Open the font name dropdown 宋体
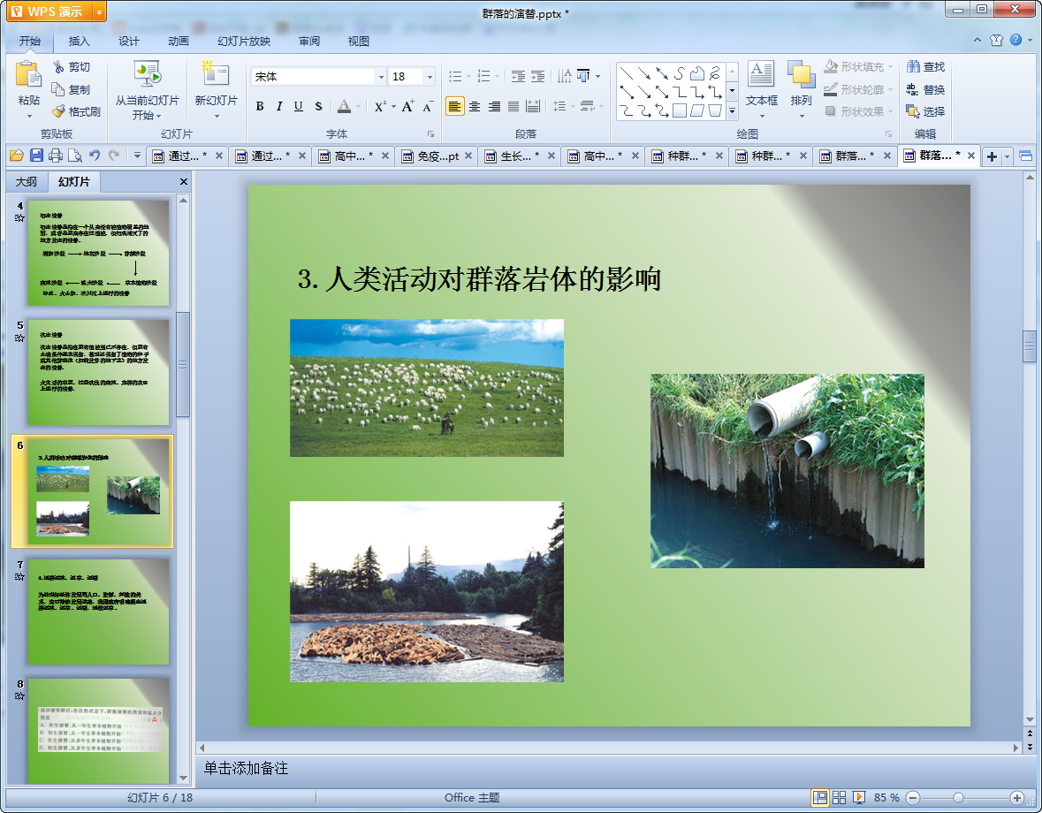This screenshot has height=813, width=1042. tap(381, 77)
